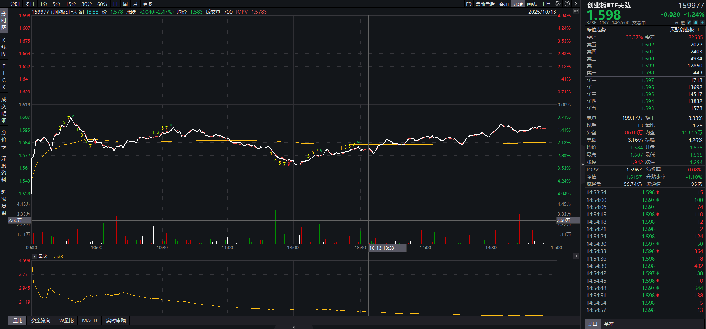Click the 净值走势 link

click(x=596, y=29)
